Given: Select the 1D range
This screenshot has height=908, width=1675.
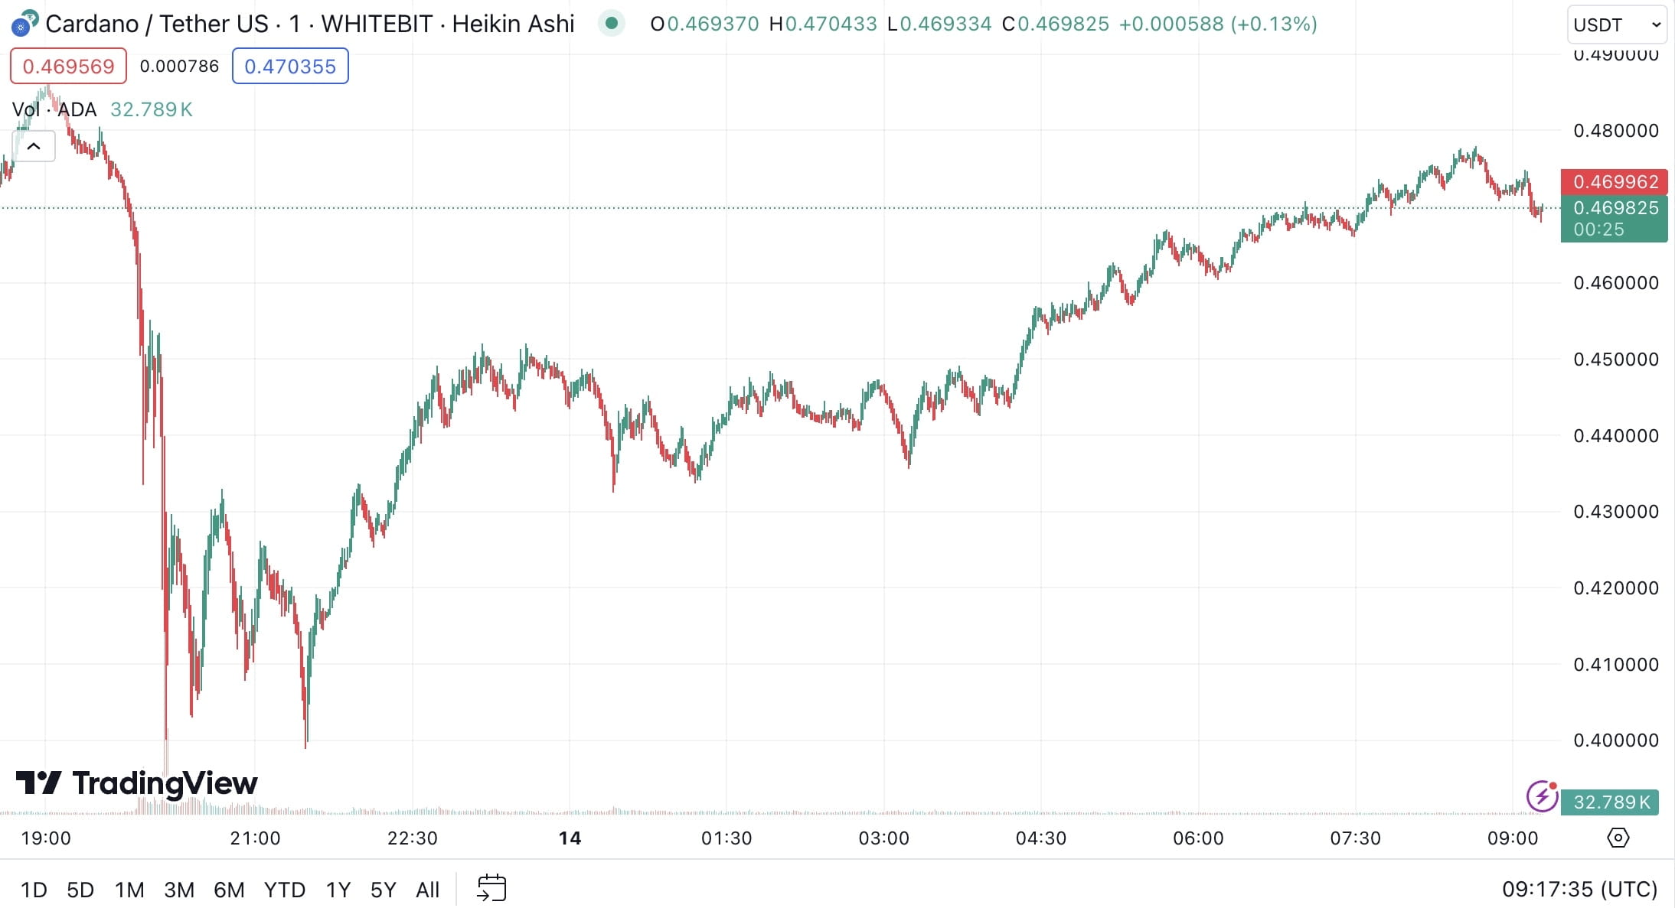Looking at the screenshot, I should pos(34,890).
